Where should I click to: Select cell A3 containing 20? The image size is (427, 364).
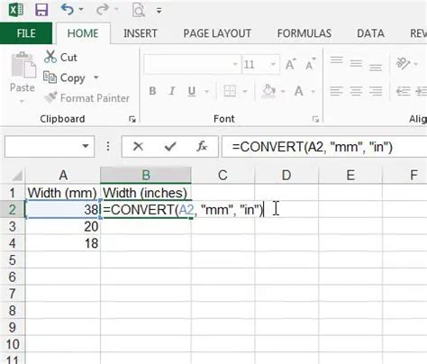click(63, 226)
